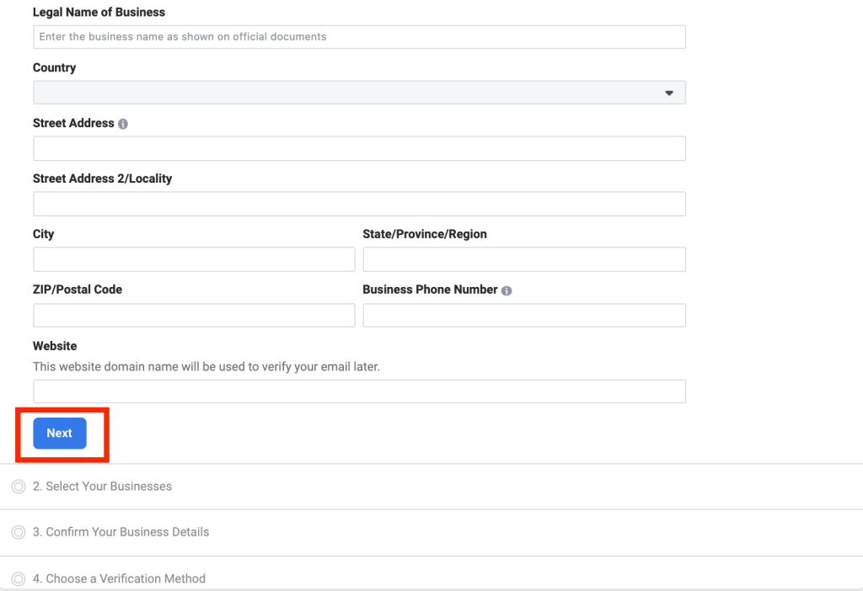Viewport: 863px width, 591px height.
Task: Select the radio circle for step 2
Action: [19, 487]
